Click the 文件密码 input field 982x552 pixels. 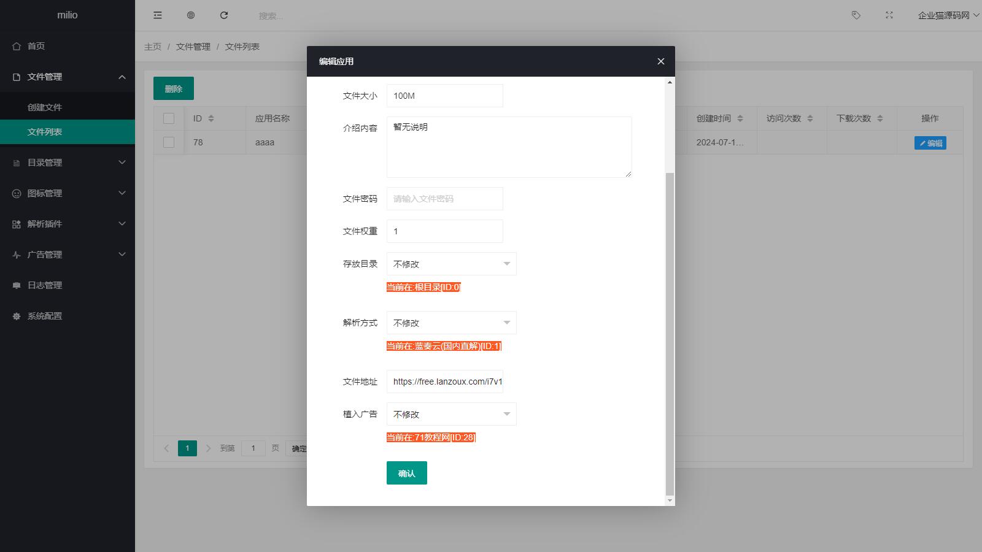coord(444,199)
